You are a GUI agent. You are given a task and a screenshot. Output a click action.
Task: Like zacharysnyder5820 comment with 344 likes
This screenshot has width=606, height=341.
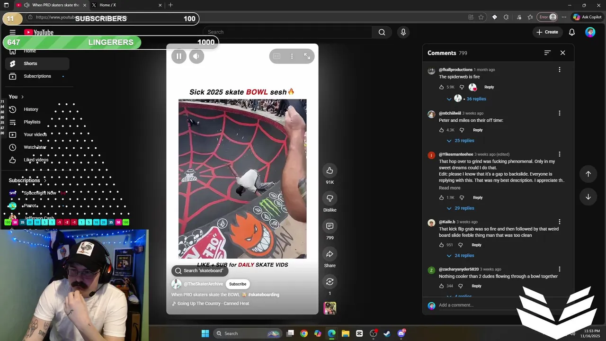click(x=441, y=286)
